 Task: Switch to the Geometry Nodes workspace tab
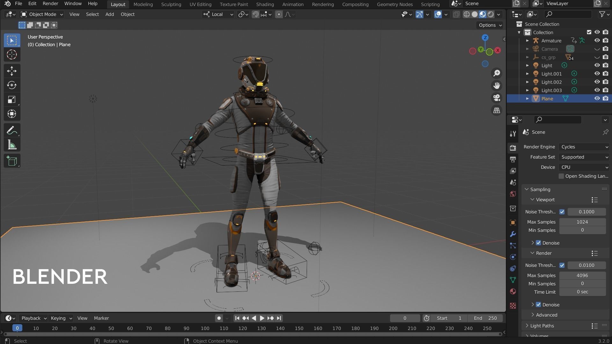tap(395, 4)
